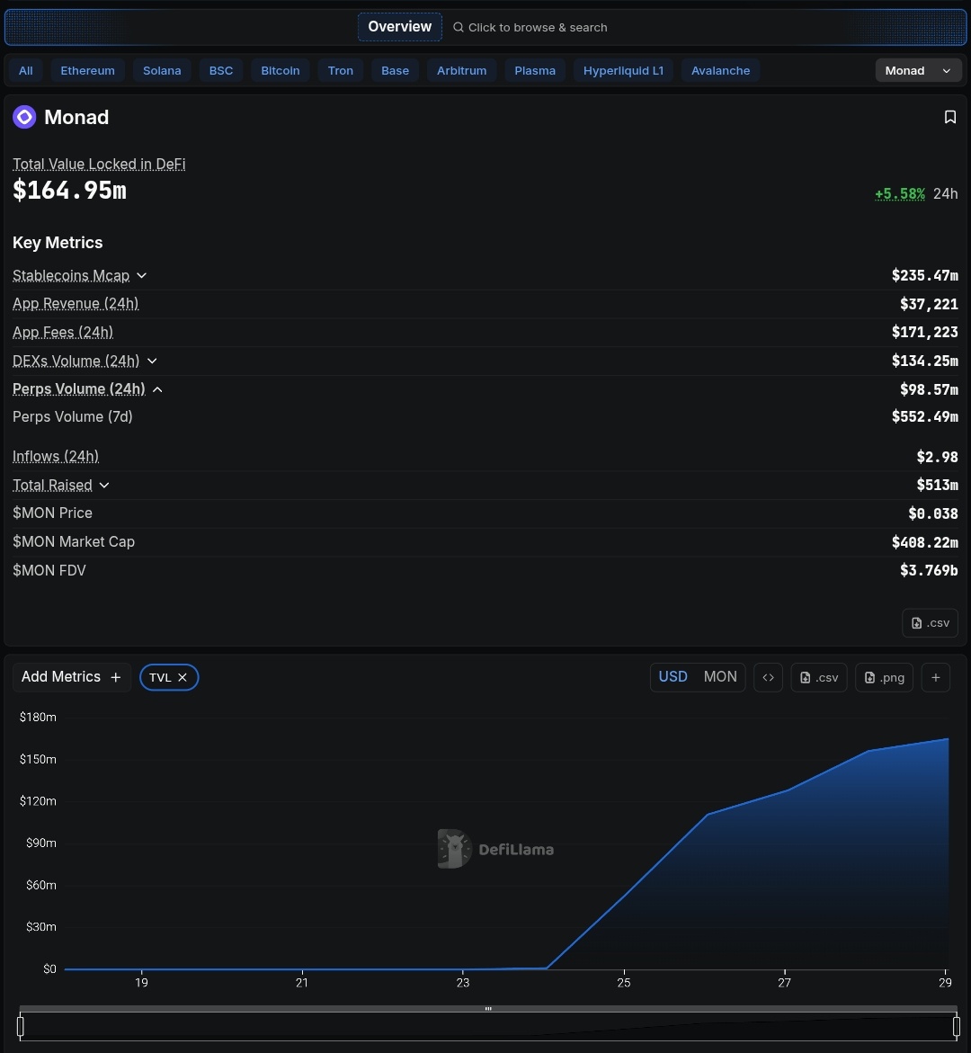Click the plus button beside the .png button
Viewport: 971px width, 1053px height.
click(x=935, y=677)
